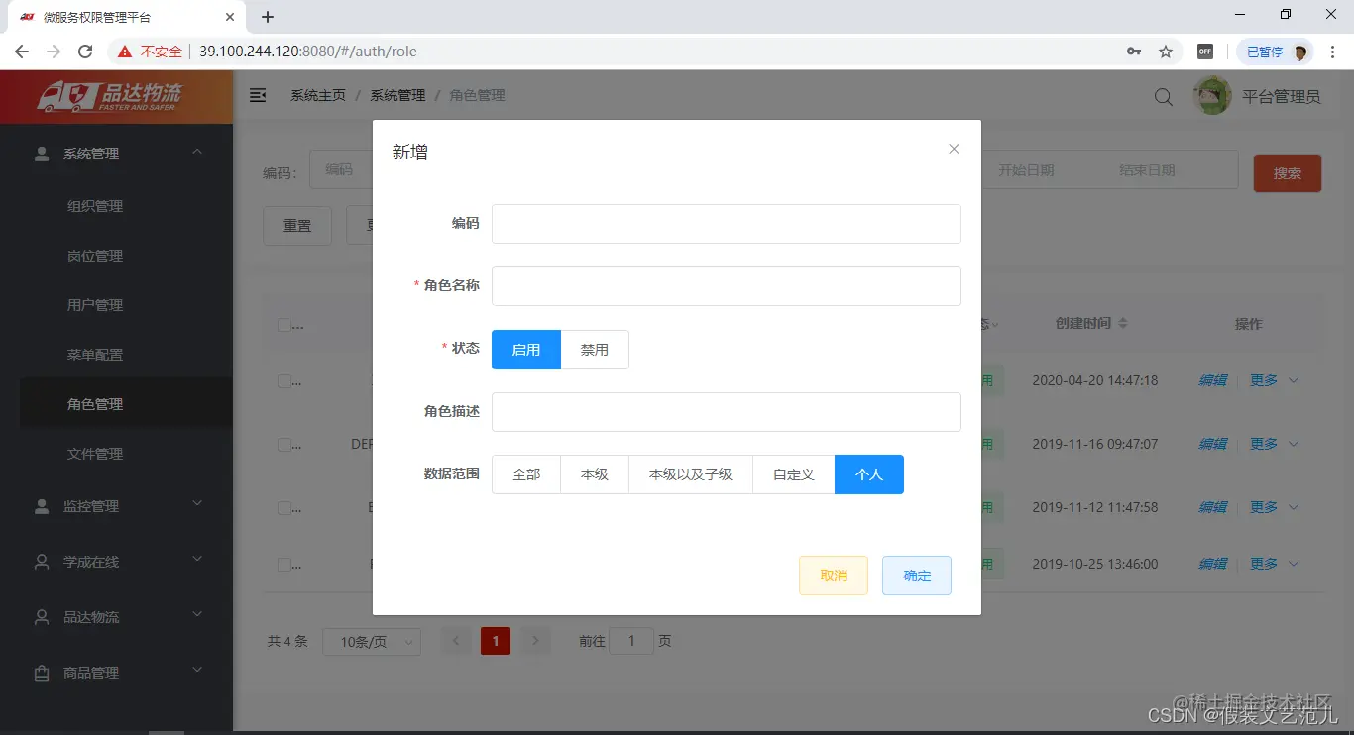Click the OFF extension icon in browser toolbar
The height and width of the screenshot is (735, 1354).
coord(1205,51)
